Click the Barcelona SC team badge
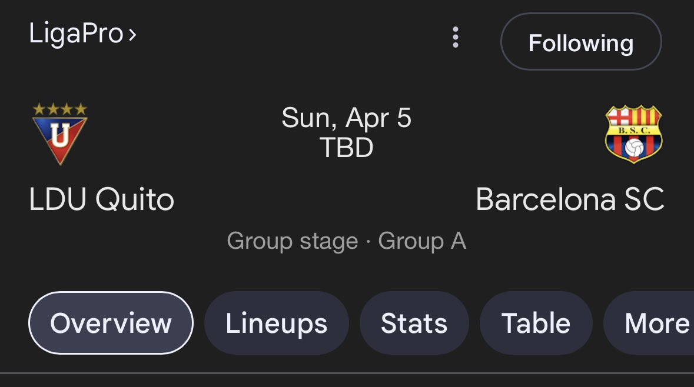Screen dimensions: 694x387 pos(633,135)
